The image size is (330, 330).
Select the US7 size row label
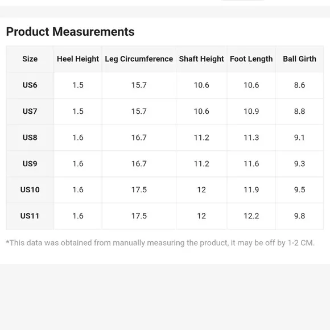(30, 111)
